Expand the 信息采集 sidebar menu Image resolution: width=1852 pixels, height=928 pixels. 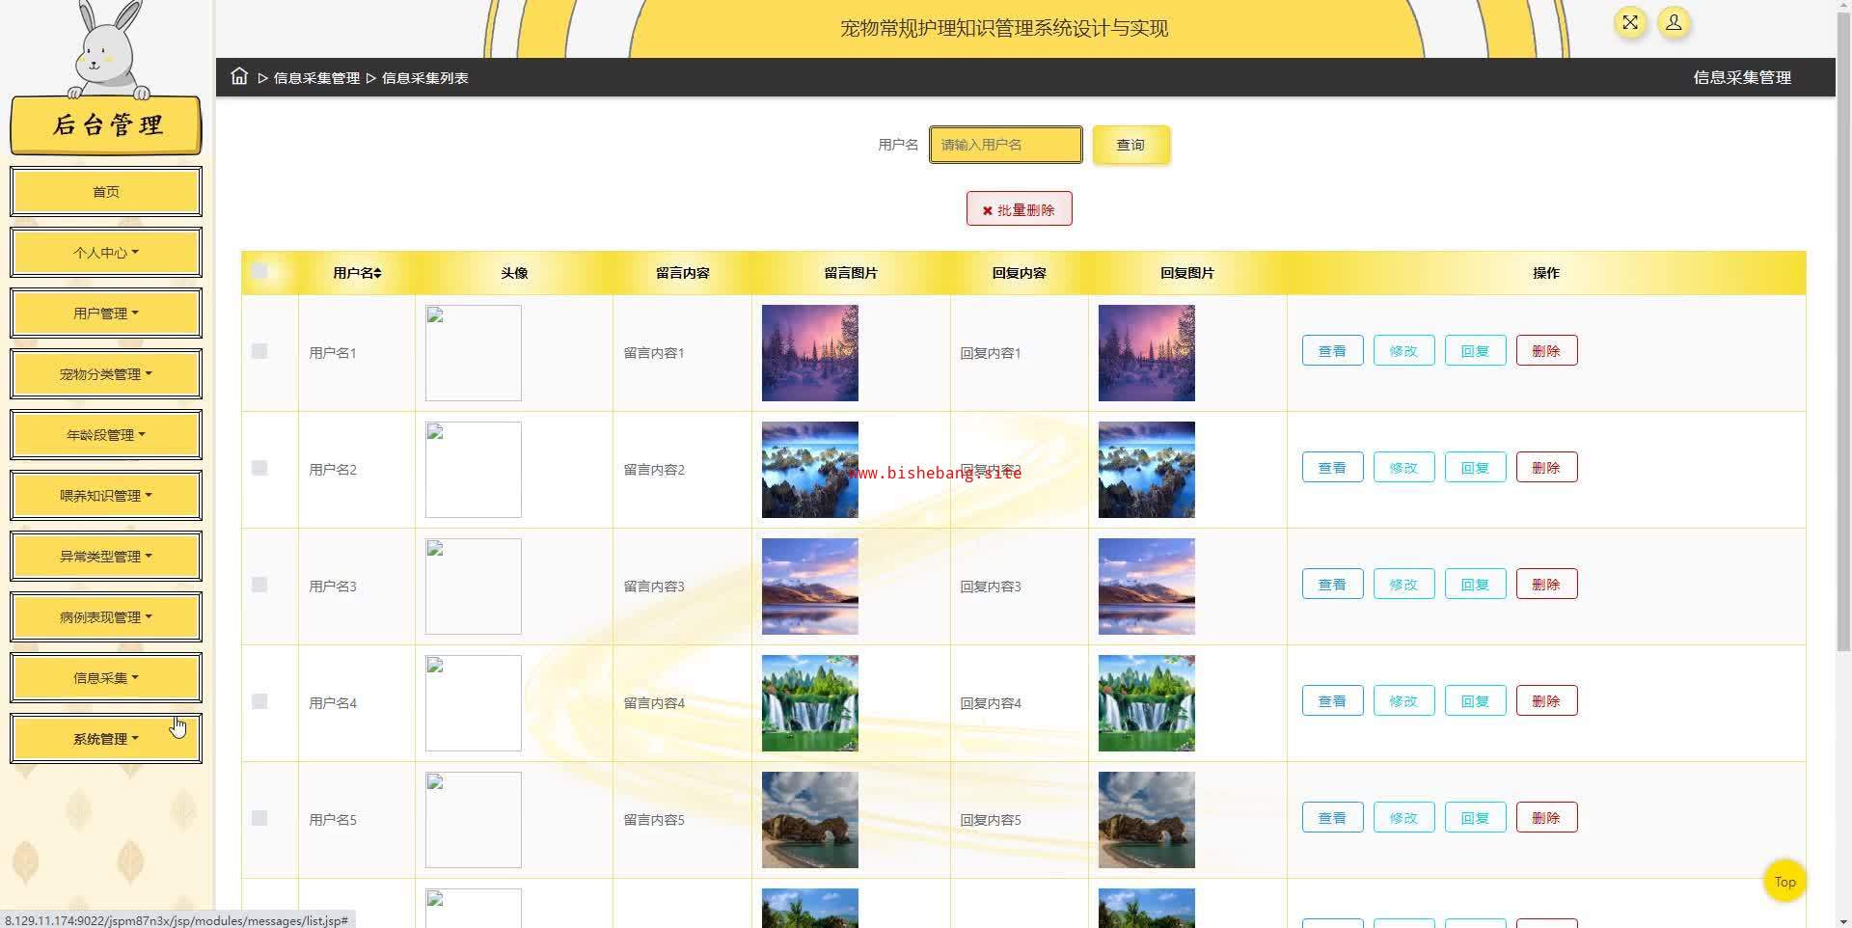(x=106, y=678)
